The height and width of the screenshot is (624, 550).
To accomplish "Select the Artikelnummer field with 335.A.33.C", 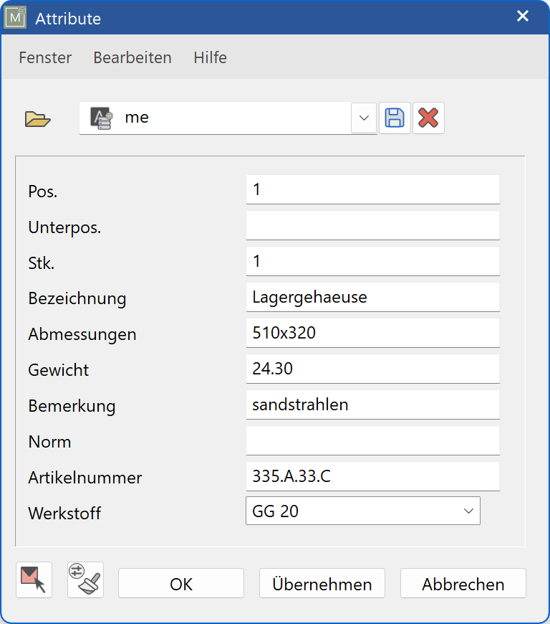I will click(x=372, y=476).
